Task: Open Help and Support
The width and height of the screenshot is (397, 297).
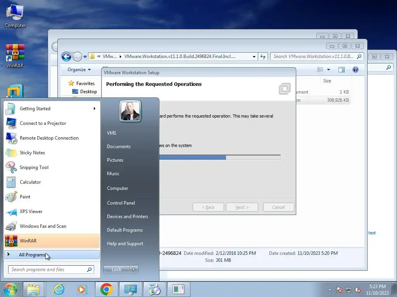Action: [125, 244]
